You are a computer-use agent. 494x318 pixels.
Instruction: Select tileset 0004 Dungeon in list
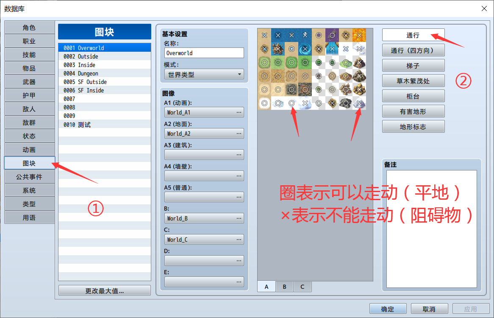pos(104,73)
